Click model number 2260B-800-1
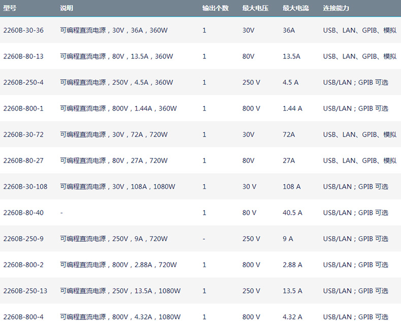 click(x=23, y=108)
